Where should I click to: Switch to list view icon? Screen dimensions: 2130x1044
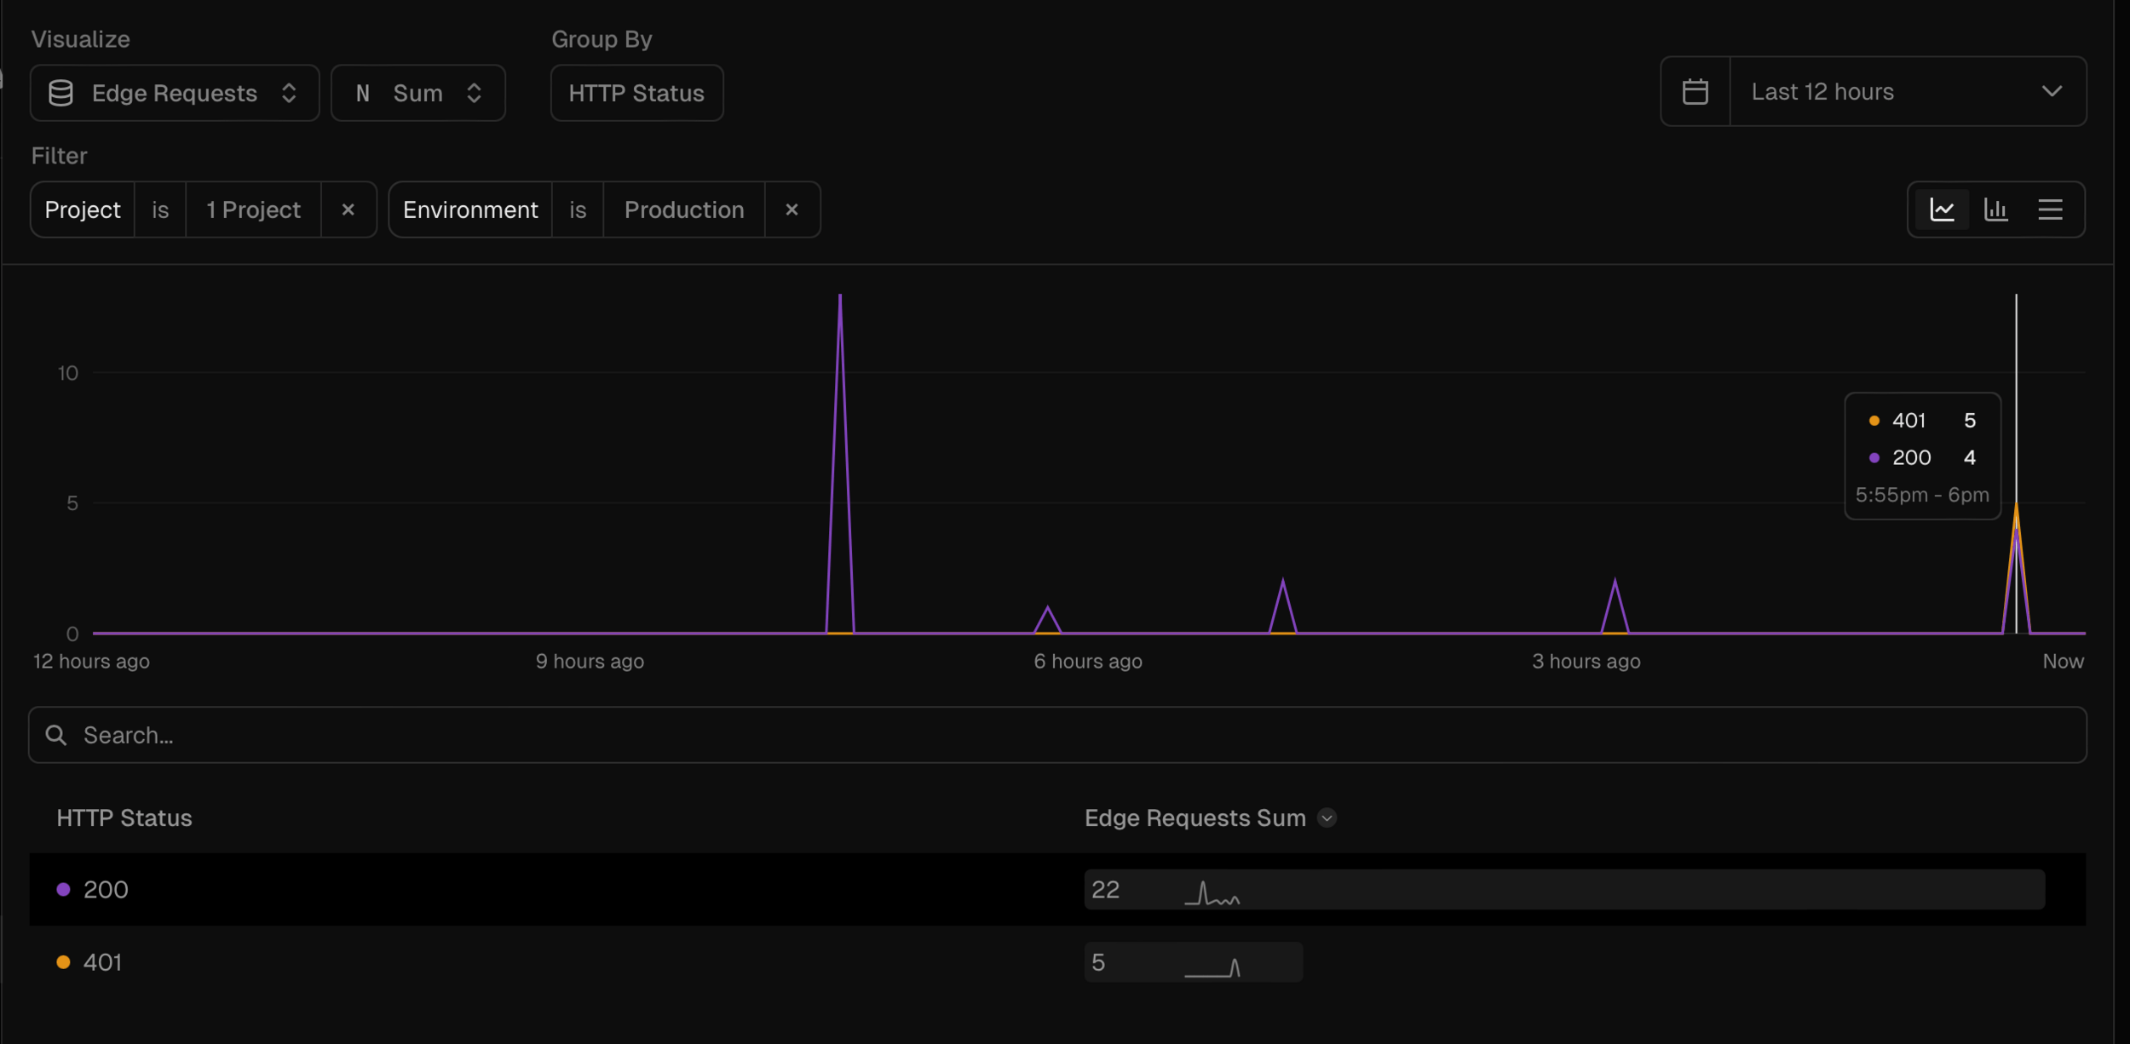[x=2050, y=209]
